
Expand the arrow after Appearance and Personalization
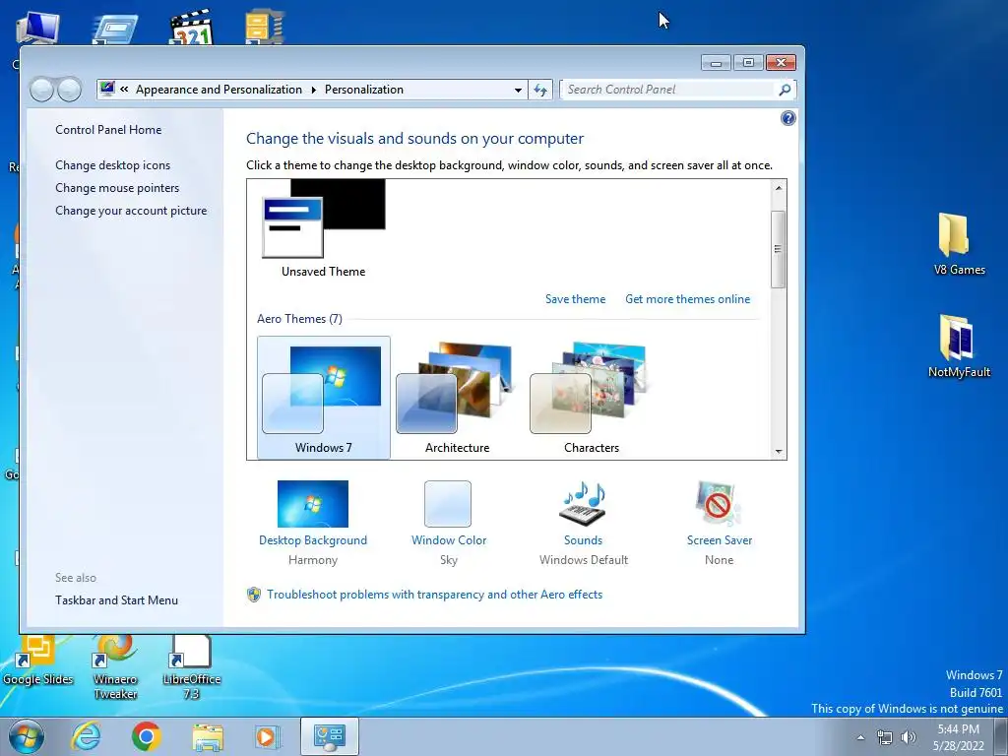[314, 90]
